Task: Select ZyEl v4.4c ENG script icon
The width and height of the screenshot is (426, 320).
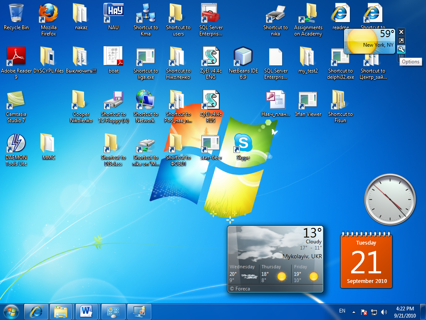Action: click(211, 63)
